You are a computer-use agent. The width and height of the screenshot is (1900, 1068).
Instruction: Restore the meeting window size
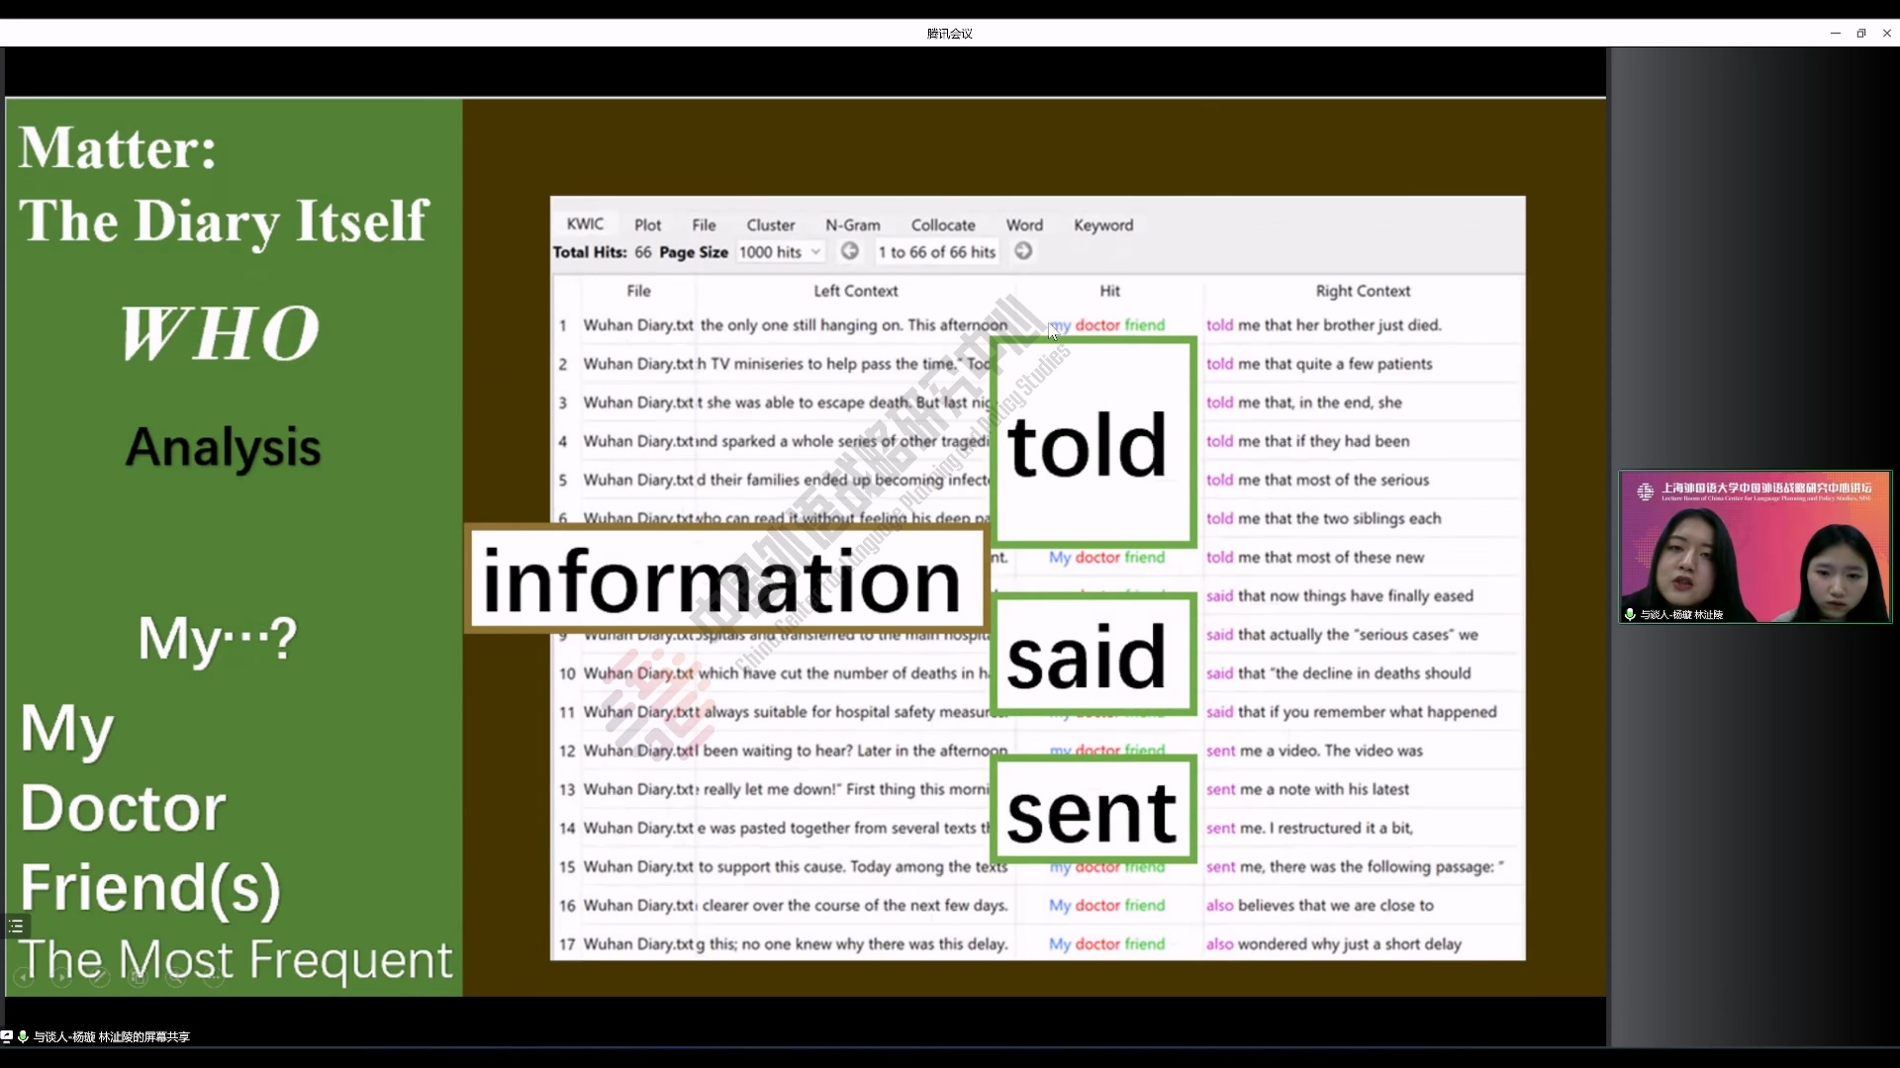click(x=1860, y=33)
